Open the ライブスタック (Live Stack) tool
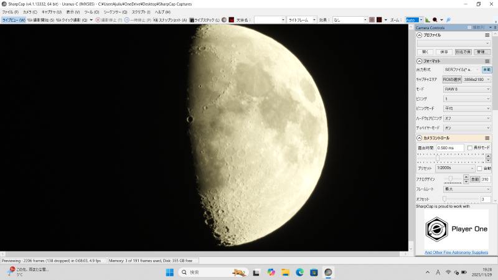 coord(205,20)
